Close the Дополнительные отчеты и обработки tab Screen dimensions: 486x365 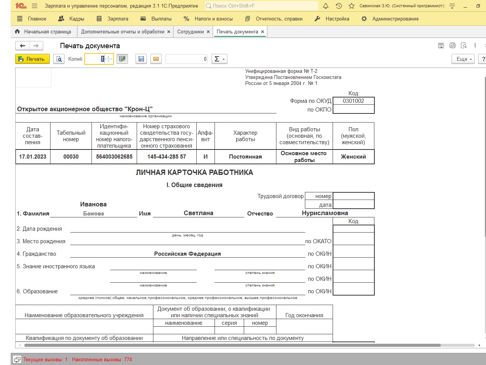coord(169,32)
